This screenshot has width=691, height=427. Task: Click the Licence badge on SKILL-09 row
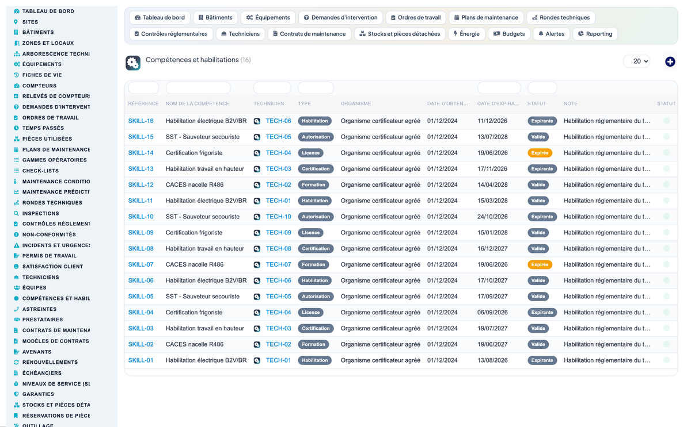(x=310, y=233)
